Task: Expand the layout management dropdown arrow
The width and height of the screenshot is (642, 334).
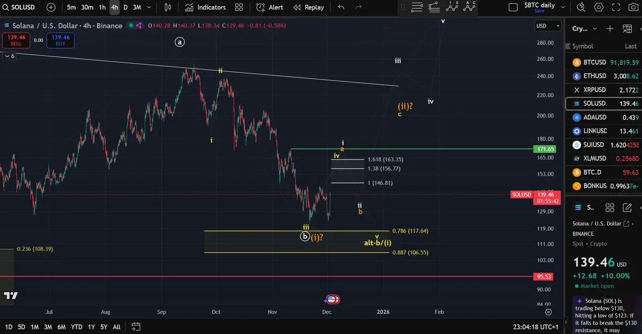Action: click(x=563, y=7)
